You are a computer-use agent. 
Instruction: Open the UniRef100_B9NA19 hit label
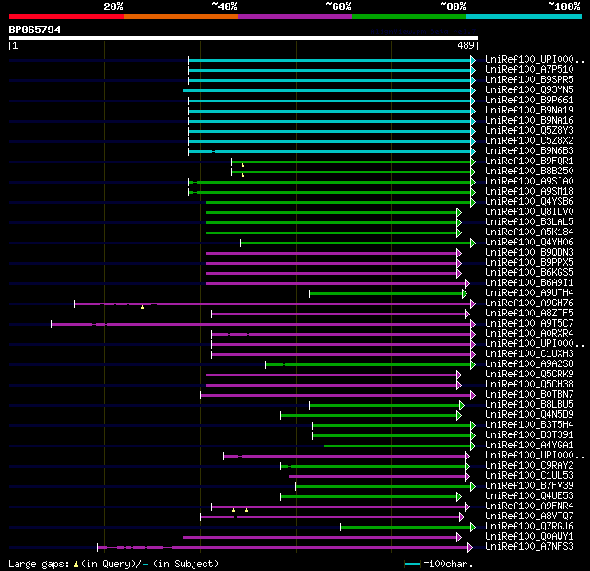coord(529,111)
